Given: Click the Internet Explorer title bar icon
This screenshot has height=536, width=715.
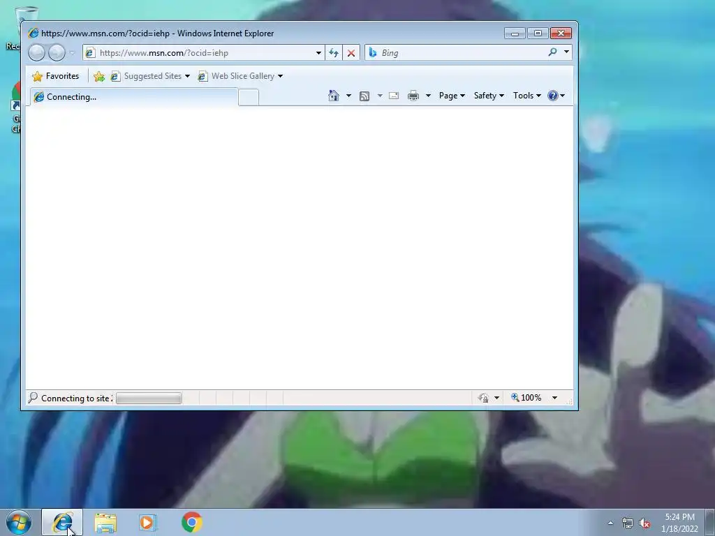Looking at the screenshot, I should (34, 33).
